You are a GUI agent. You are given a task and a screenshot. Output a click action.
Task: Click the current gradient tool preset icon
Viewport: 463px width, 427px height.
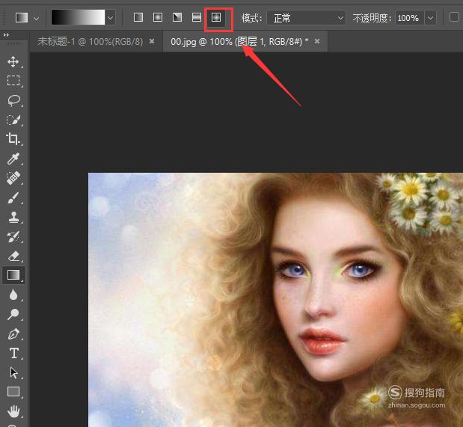tap(22, 18)
